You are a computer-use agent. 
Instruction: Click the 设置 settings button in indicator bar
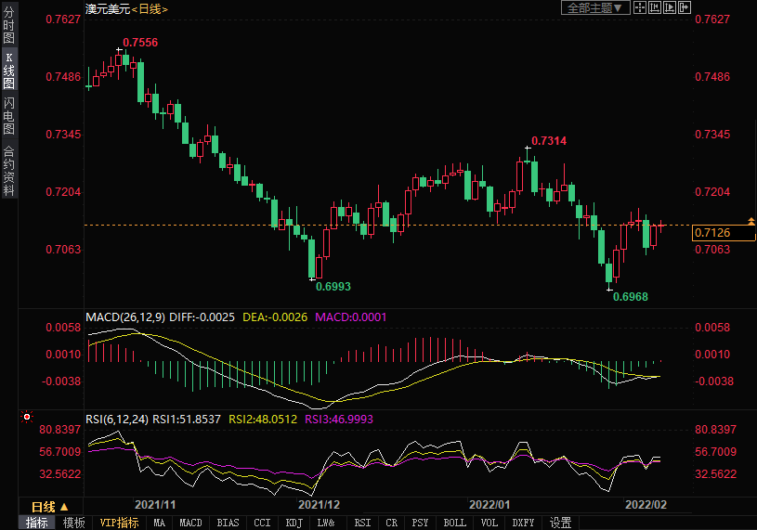(560, 523)
